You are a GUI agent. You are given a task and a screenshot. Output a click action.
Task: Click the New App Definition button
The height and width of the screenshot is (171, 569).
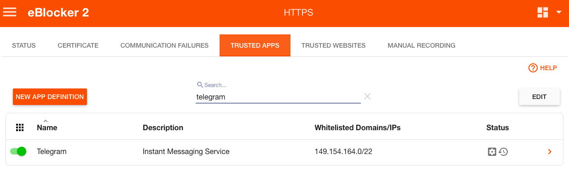point(50,97)
